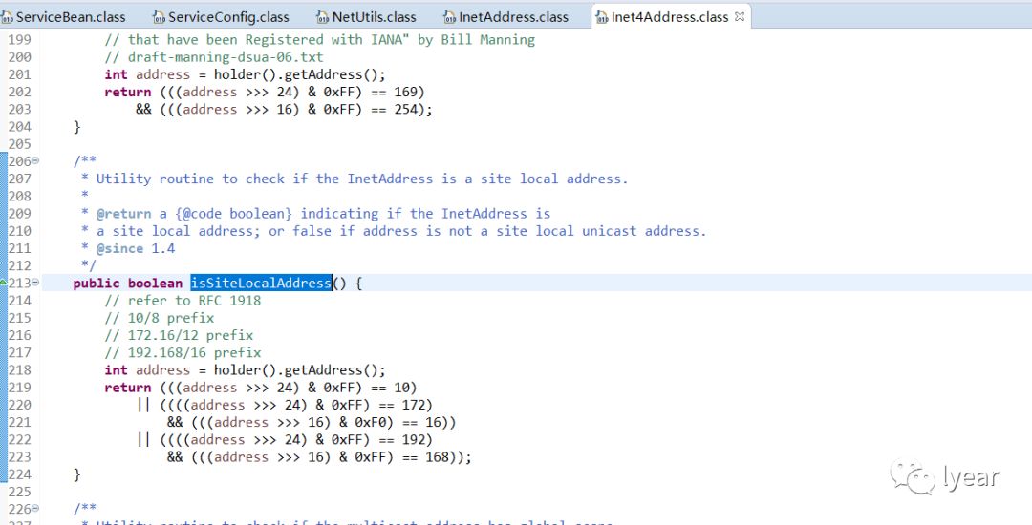Click the 'public' keyword on line 213

(97, 283)
